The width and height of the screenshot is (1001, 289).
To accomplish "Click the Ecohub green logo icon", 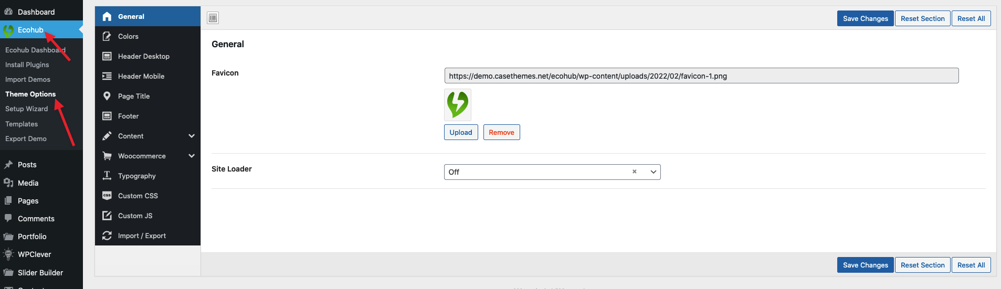I will (8, 30).
